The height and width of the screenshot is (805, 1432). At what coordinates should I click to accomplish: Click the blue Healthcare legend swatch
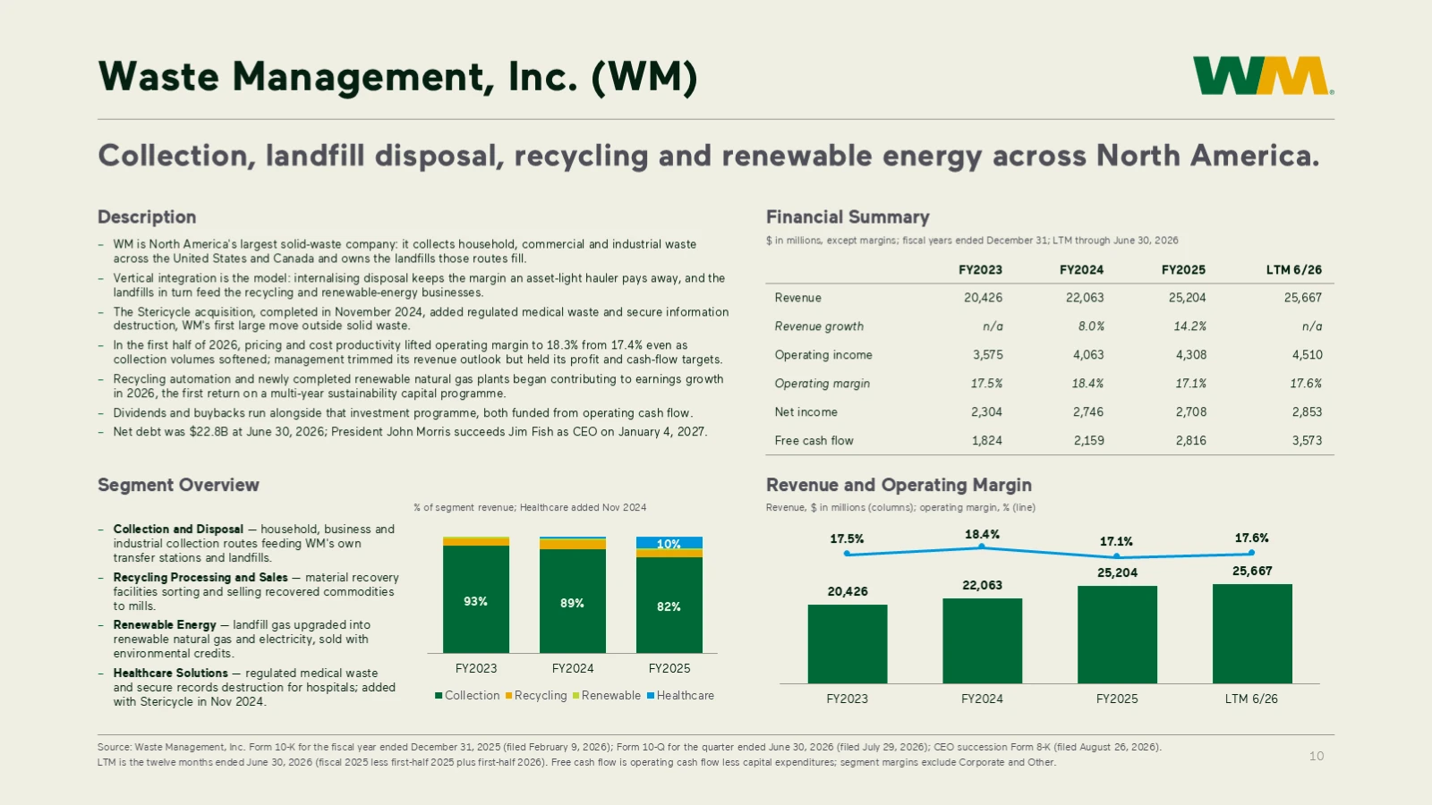click(651, 696)
